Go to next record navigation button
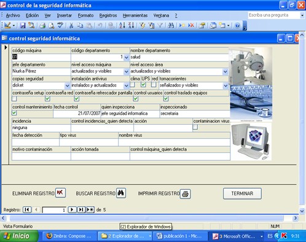 (x=72, y=209)
